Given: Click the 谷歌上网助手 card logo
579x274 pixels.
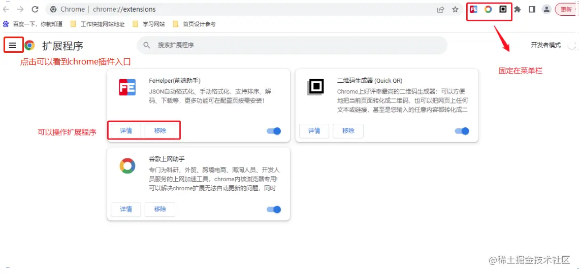Looking at the screenshot, I should [x=127, y=166].
